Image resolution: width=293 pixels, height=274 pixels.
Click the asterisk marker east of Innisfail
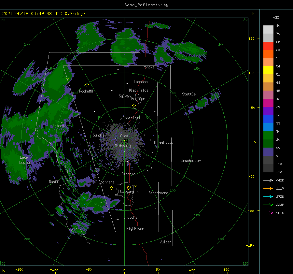click(155, 112)
